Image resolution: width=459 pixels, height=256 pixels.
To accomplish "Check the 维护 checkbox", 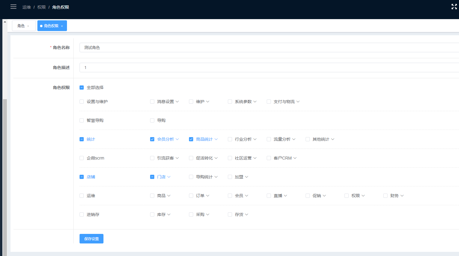I will point(191,102).
